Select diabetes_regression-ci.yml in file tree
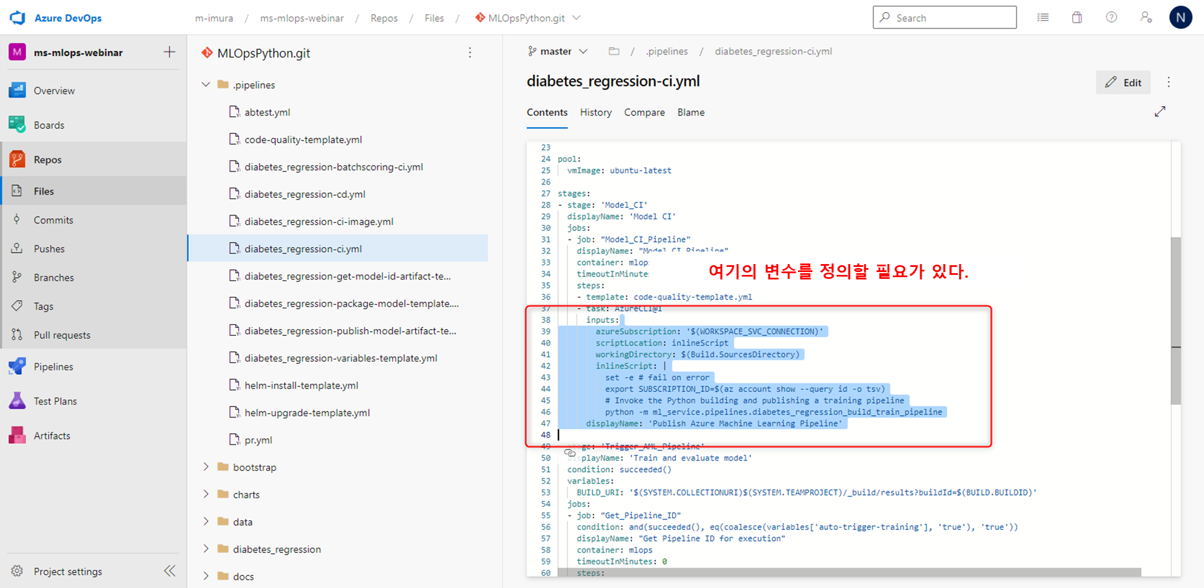 click(338, 249)
